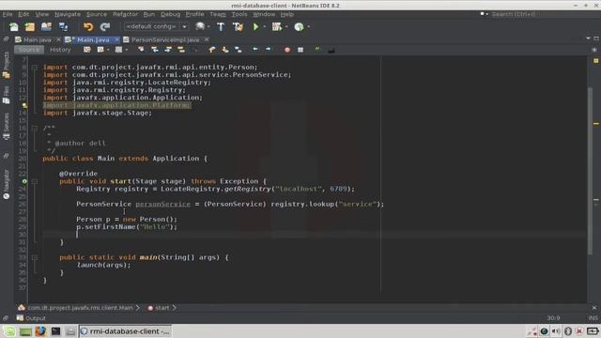Click the Last Edit icon in editor toolbar
The height and width of the screenshot is (338, 601).
[87, 50]
